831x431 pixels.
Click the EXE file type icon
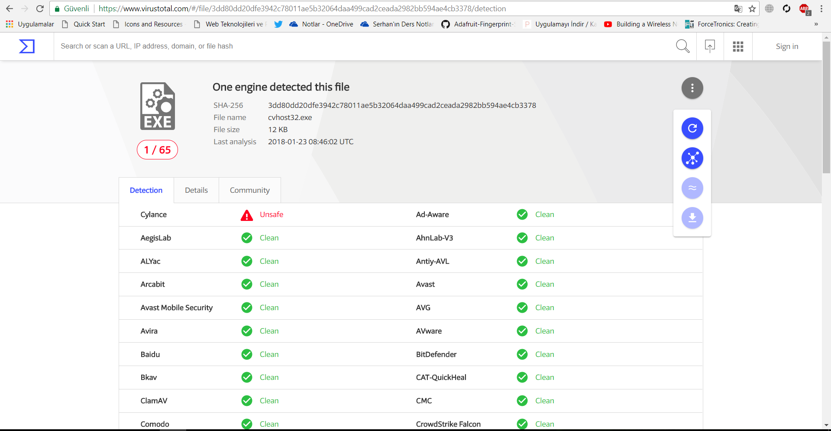[x=158, y=106]
